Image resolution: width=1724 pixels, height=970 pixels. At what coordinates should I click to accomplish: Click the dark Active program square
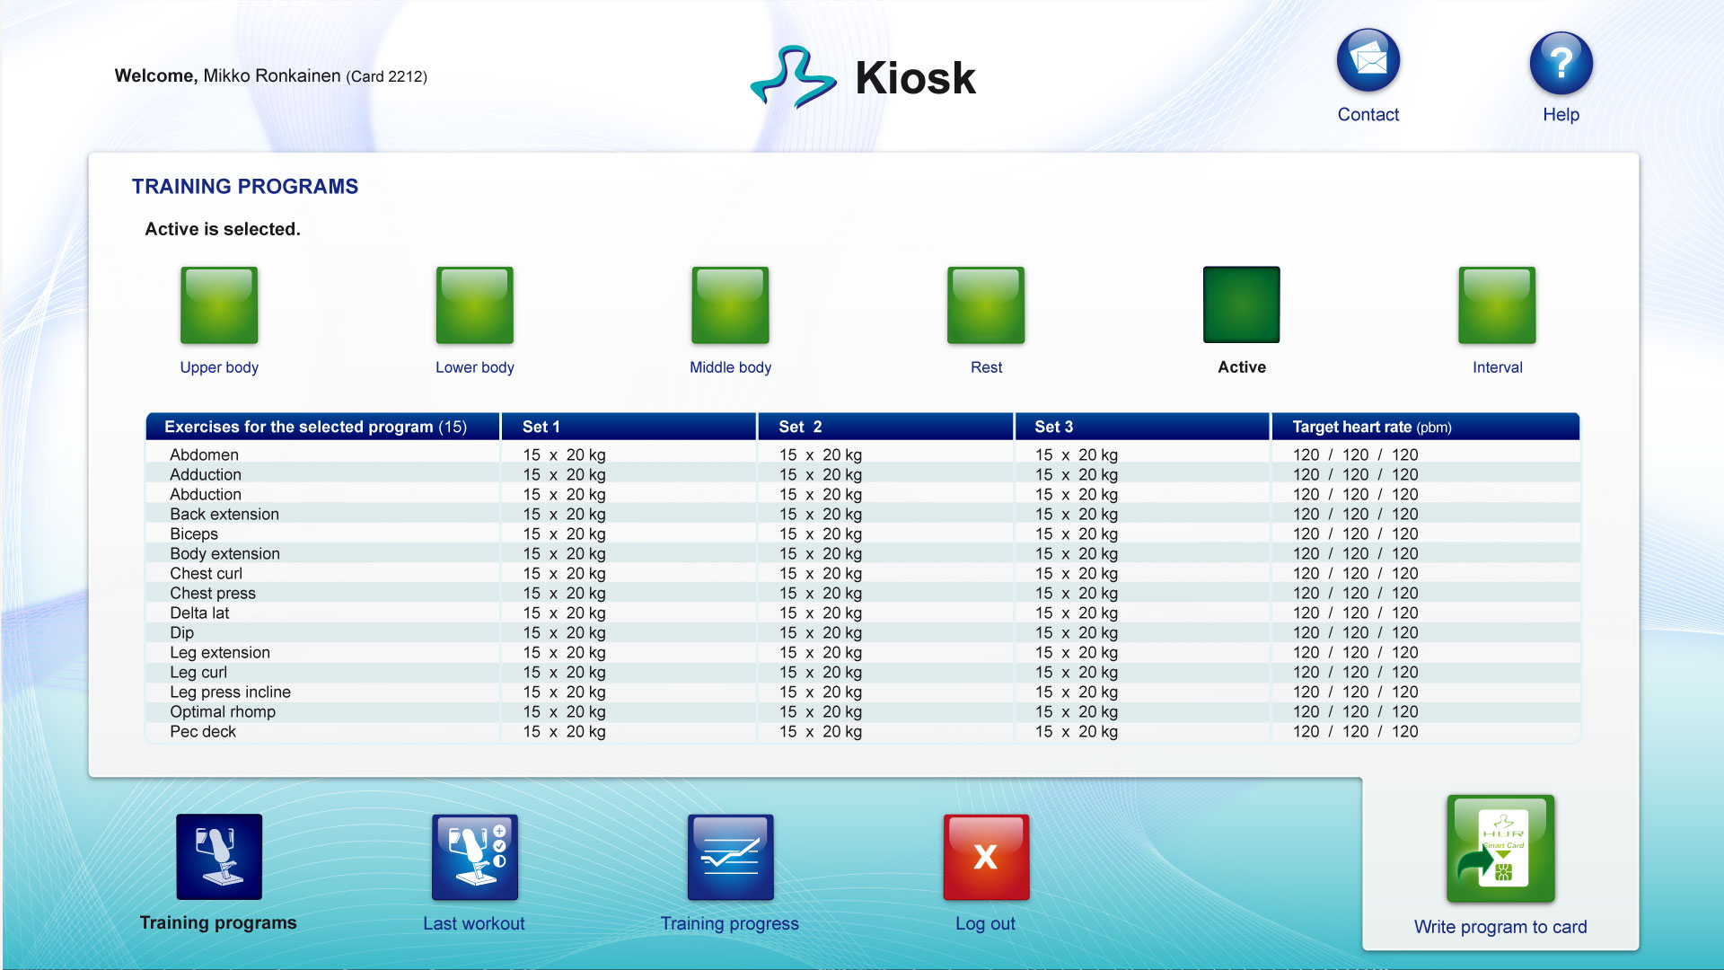pos(1241,305)
